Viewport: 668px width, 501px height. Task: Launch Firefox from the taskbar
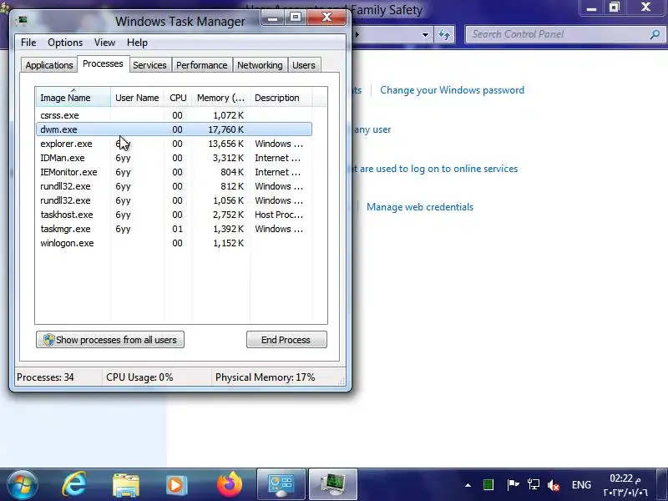pos(229,484)
